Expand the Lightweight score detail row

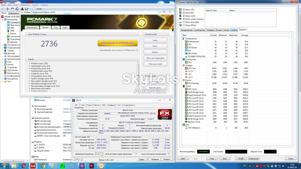[30, 66]
